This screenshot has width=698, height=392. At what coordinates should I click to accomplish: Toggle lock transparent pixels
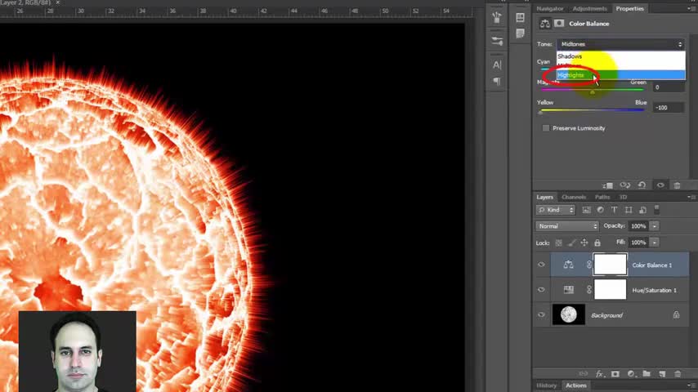click(559, 243)
